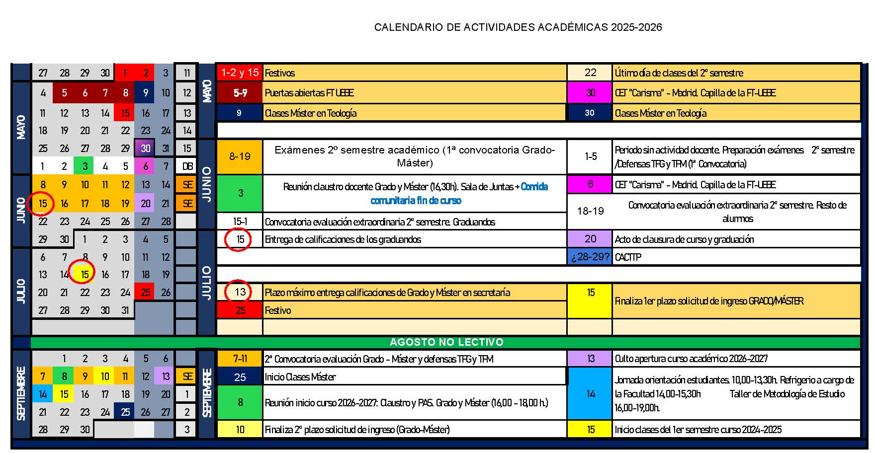Image resolution: width=875 pixels, height=453 pixels.
Task: Select "Clases Máster en Teología" next to navy 30
Action: click(661, 113)
